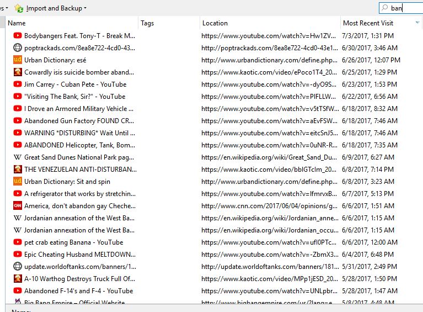
Task: Click YouTube icon beside WARNING *DISTURBING* entry
Action: 18,133
